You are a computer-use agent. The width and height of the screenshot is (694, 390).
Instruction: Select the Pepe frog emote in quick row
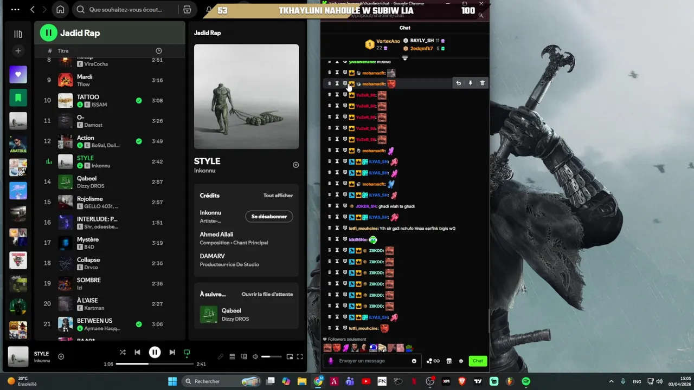409,348
